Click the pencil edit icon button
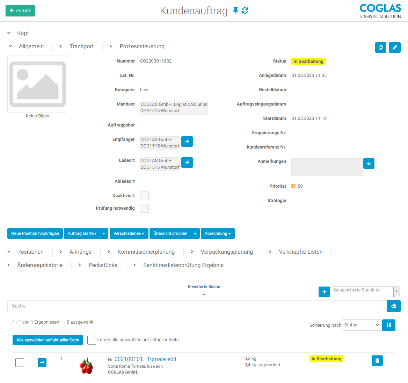 coord(395,48)
